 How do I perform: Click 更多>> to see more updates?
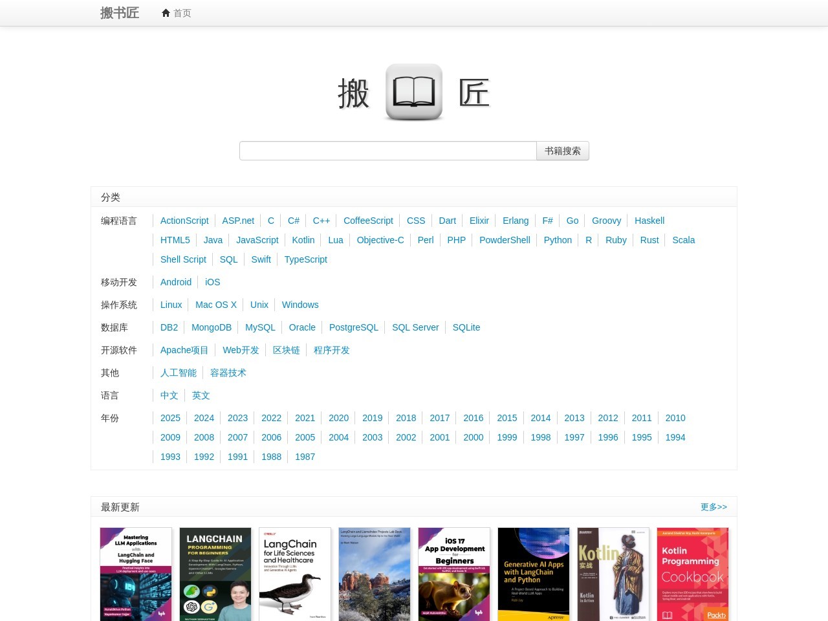tap(713, 507)
